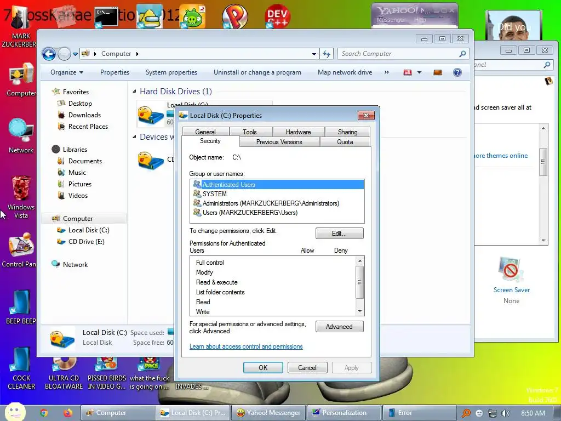The image size is (561, 421).
Task: Click the Back arrow in Explorer
Action: tap(49, 54)
